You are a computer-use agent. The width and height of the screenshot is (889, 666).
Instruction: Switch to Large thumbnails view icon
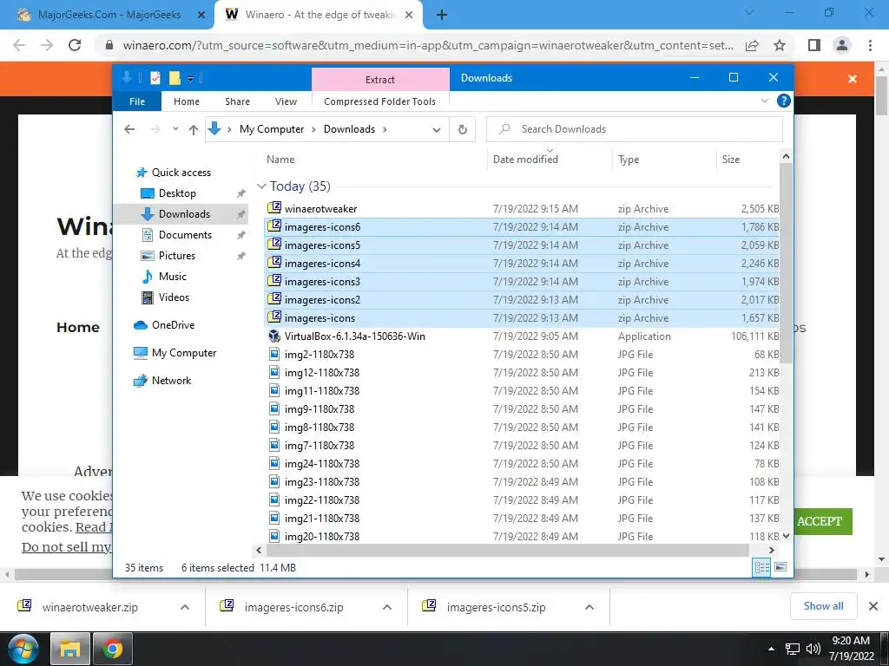(x=780, y=567)
